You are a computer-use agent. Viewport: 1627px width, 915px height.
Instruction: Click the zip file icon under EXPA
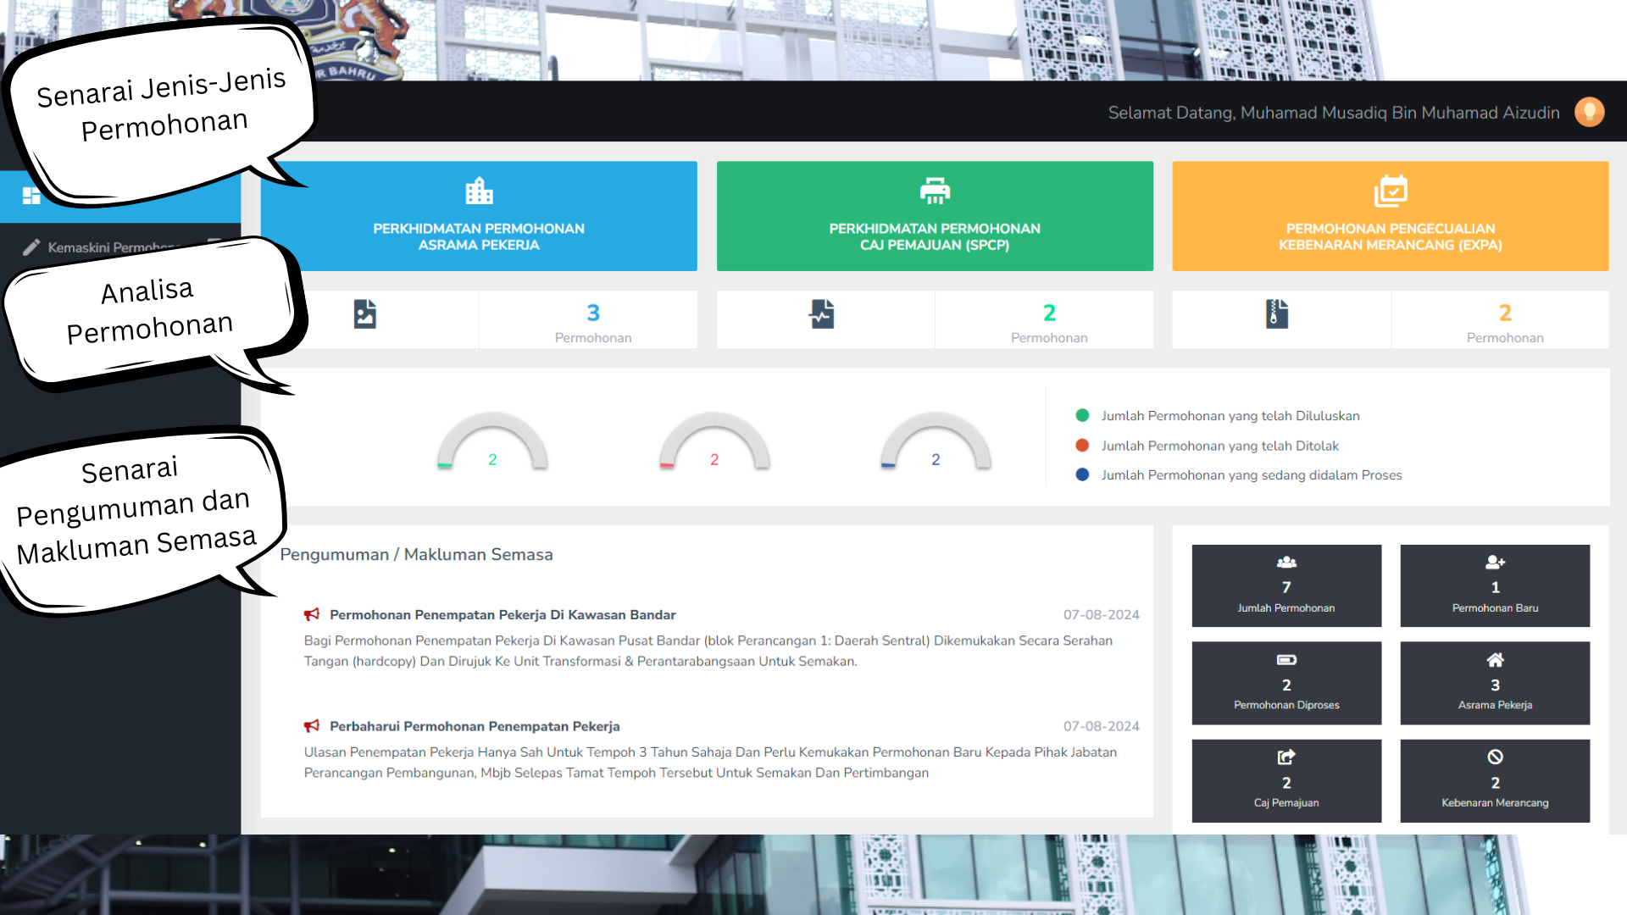[1277, 314]
